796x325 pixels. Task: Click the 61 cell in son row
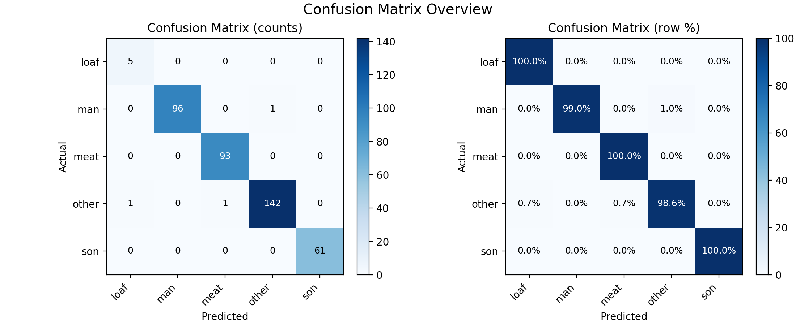[320, 251]
